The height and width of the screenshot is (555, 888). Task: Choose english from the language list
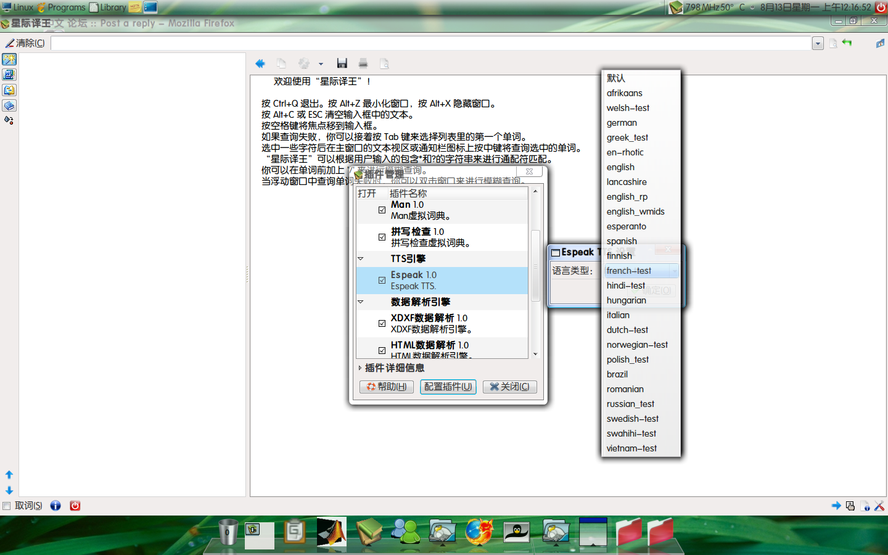[x=641, y=167]
